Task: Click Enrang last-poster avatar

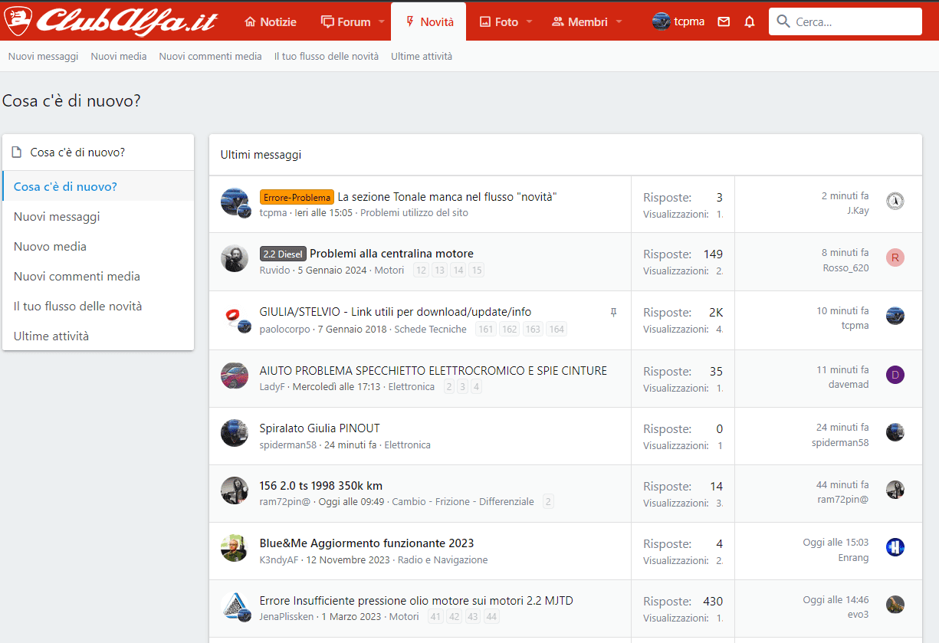Action: tap(895, 547)
